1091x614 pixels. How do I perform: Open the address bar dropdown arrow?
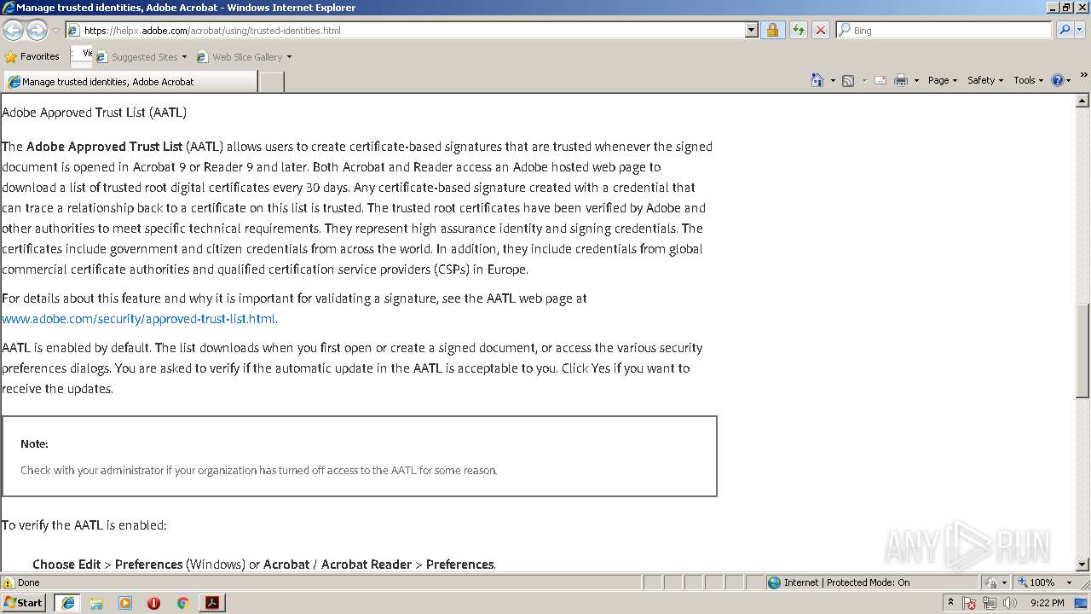click(751, 30)
